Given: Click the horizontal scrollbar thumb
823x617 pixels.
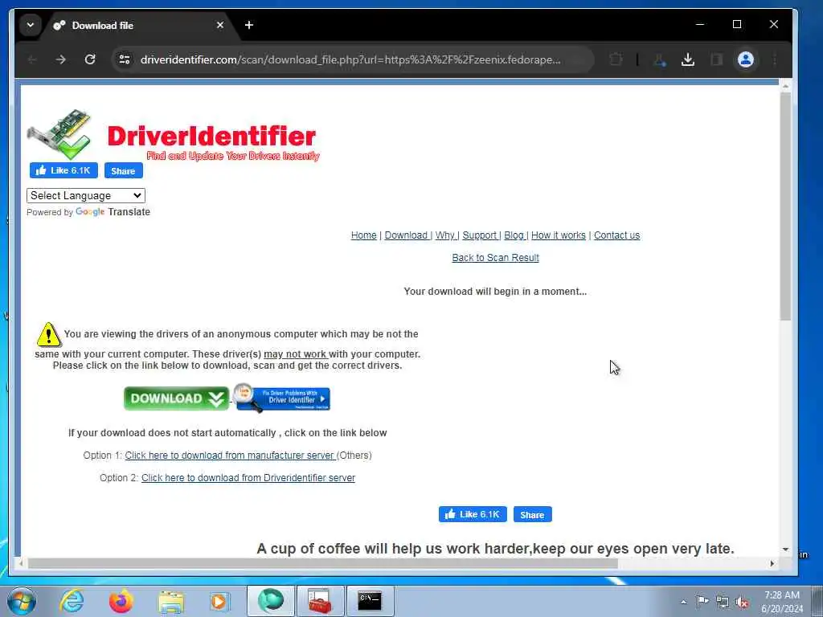Looking at the screenshot, I should coord(323,563).
